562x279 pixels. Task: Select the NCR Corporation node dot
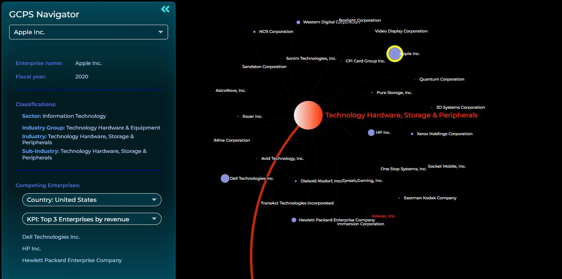(255, 32)
